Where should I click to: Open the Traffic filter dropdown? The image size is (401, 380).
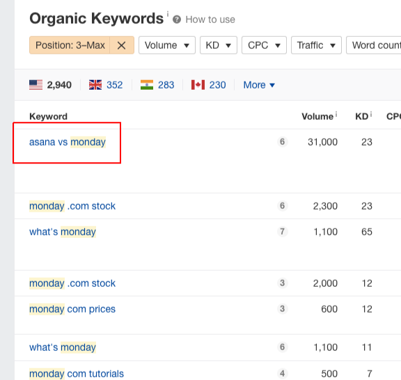tap(316, 45)
